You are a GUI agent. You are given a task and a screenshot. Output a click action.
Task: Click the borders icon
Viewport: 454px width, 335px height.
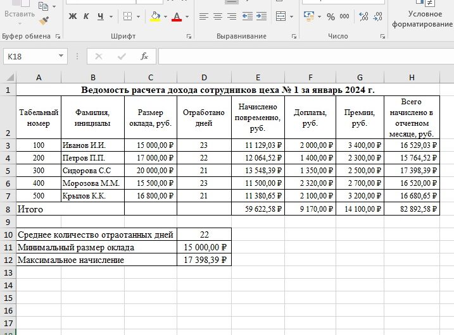tap(127, 16)
